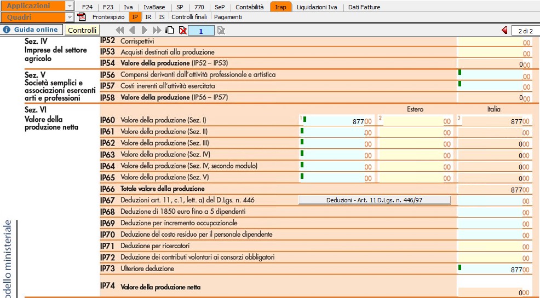
Task: Click the IP60 column 1 field showing 877
Action: (x=336, y=121)
